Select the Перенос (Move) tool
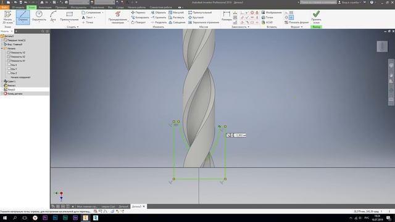Image resolution: width=395 pixels, height=222 pixels. [x=138, y=12]
